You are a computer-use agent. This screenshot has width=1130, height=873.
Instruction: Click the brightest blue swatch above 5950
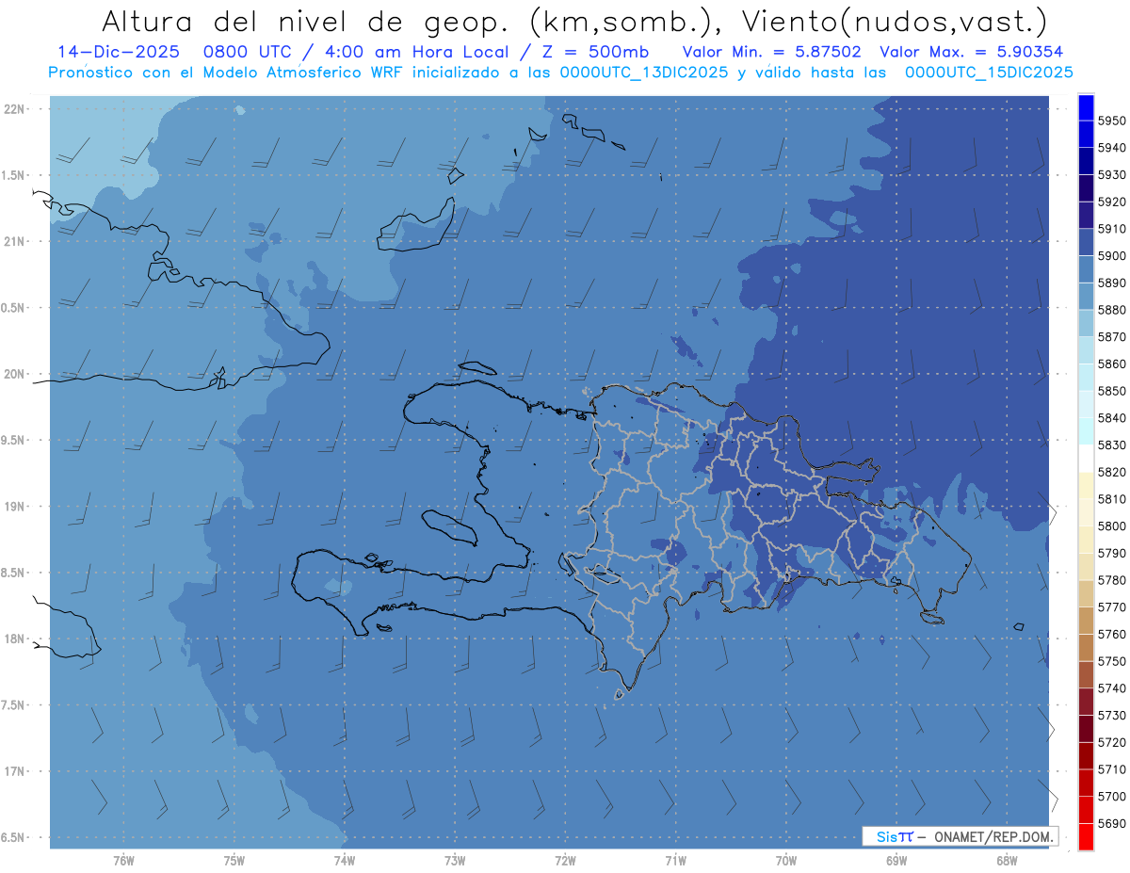(1086, 107)
